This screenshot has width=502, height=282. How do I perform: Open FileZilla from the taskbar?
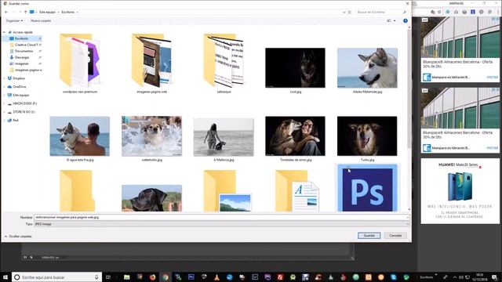pyautogui.click(x=280, y=277)
